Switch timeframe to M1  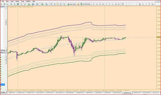click(x=94, y=4)
